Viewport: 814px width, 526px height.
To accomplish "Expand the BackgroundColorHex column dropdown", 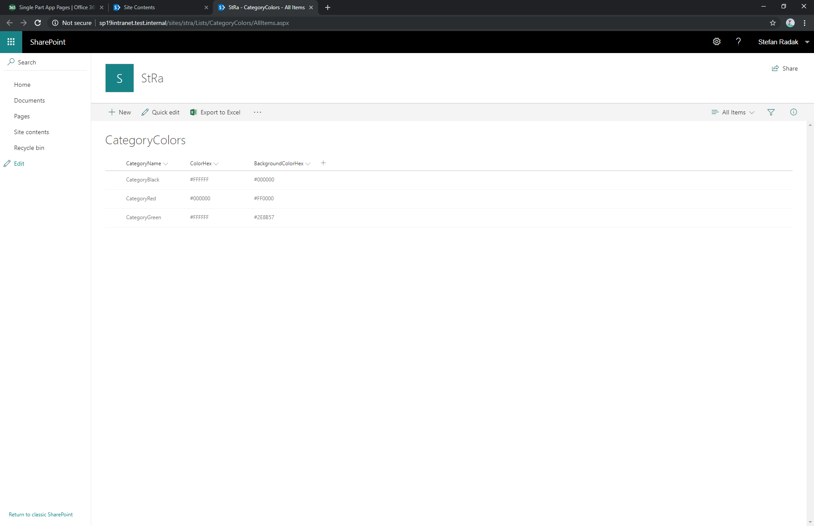I will [308, 163].
